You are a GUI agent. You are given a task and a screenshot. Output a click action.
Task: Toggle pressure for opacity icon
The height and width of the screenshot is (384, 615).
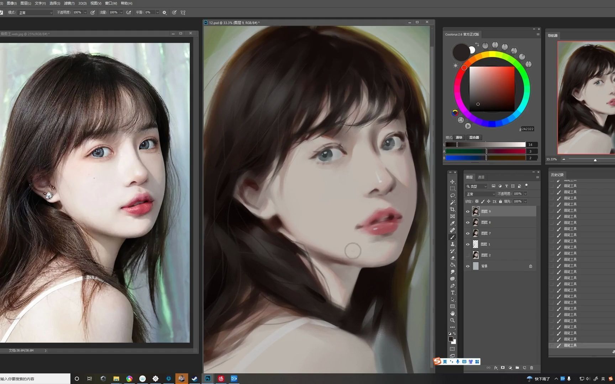[x=93, y=12]
